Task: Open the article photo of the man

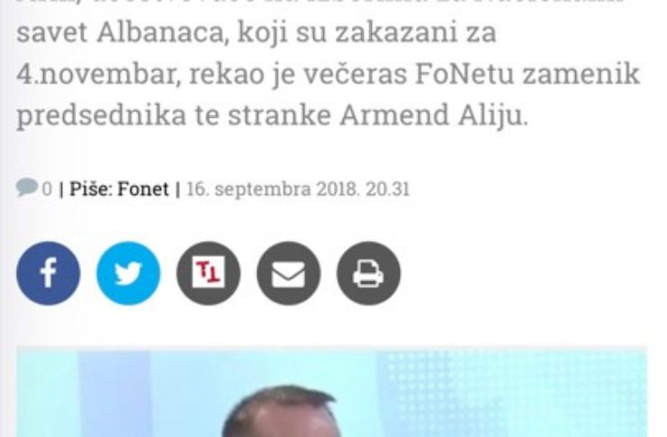Action: pos(332,391)
